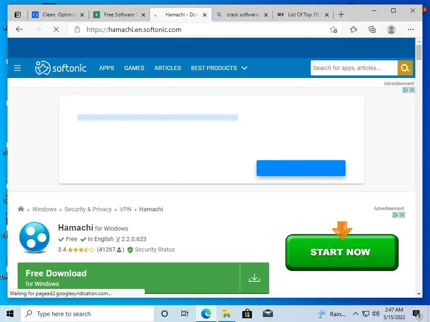
Task: Click the green Security Status shield icon
Action: (x=130, y=250)
